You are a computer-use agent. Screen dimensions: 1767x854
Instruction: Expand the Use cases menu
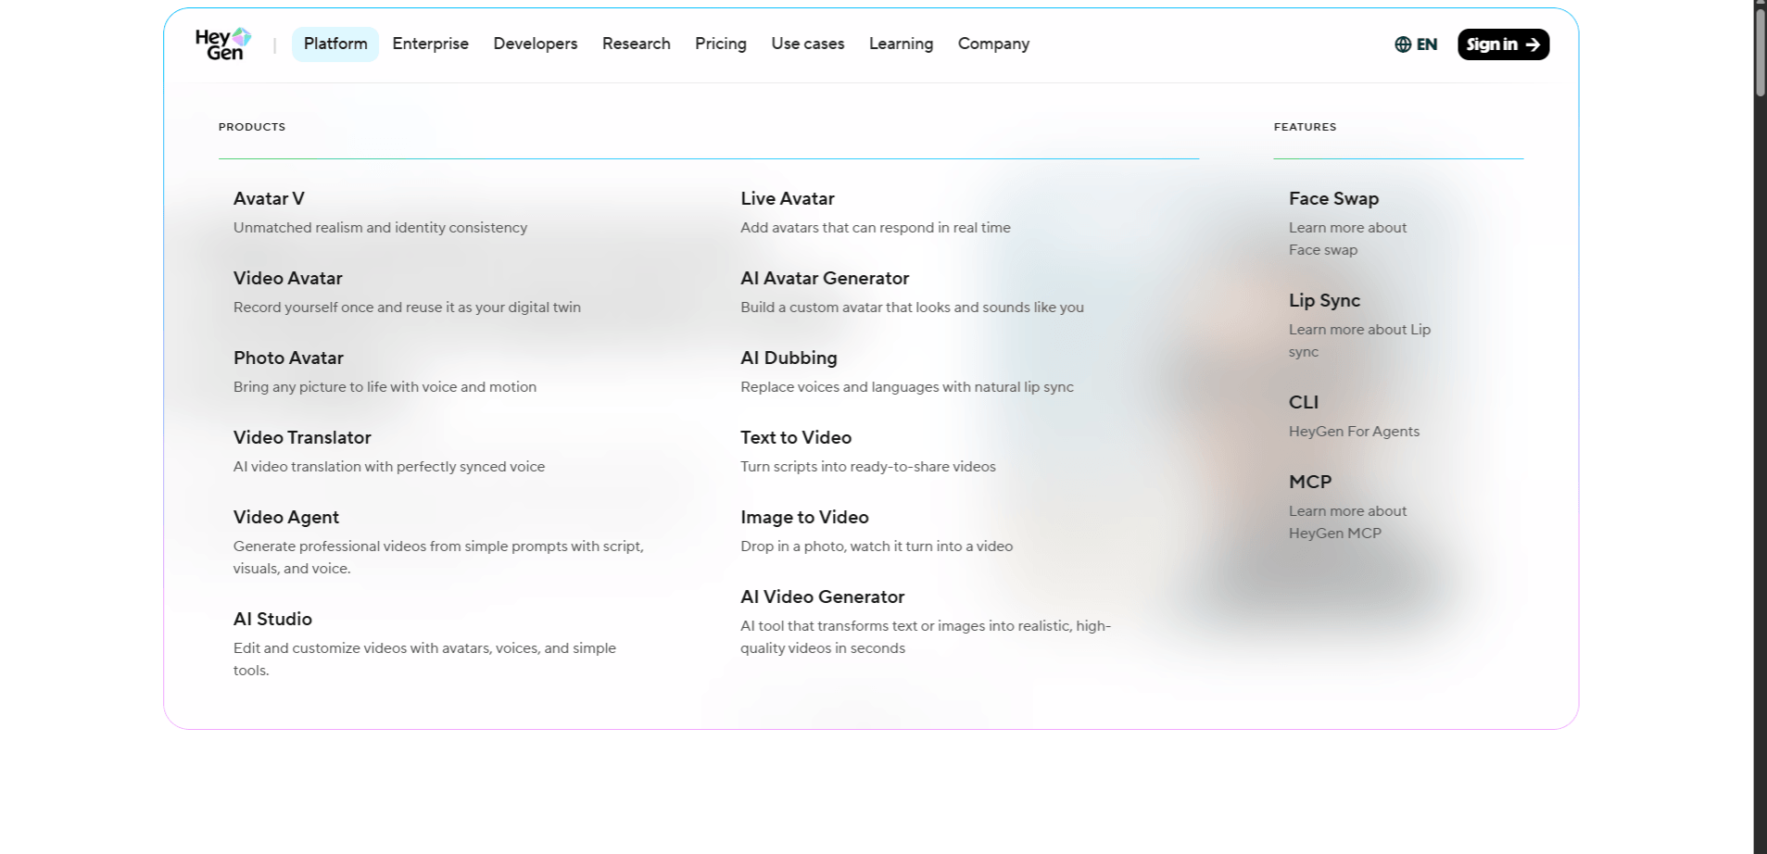pyautogui.click(x=807, y=44)
